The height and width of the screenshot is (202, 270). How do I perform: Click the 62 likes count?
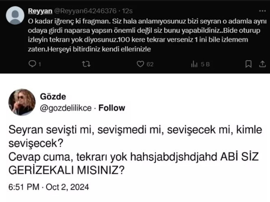pos(150,64)
